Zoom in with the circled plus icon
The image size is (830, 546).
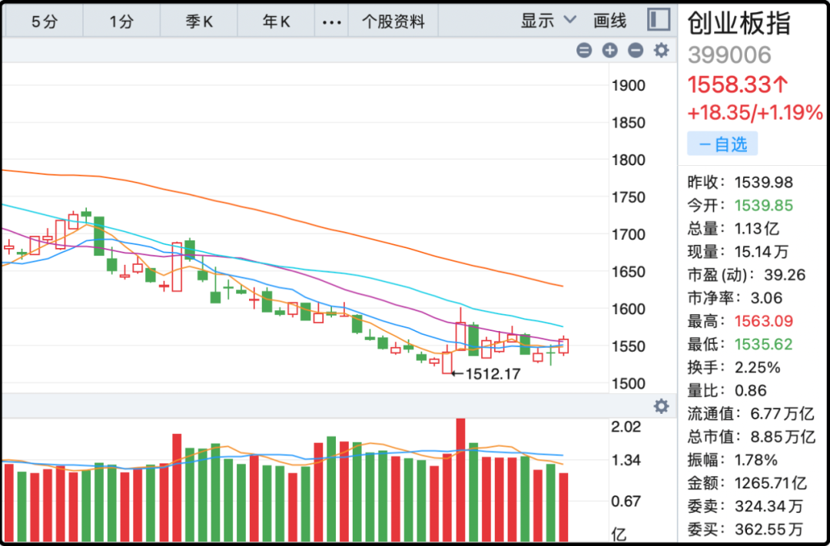tap(609, 51)
